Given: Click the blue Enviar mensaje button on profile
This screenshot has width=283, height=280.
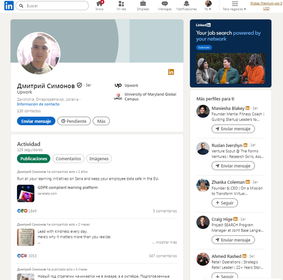Looking at the screenshot, I should coord(36,121).
